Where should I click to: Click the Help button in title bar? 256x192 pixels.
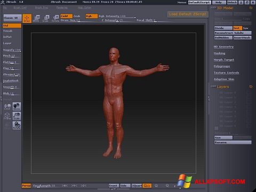219,2
